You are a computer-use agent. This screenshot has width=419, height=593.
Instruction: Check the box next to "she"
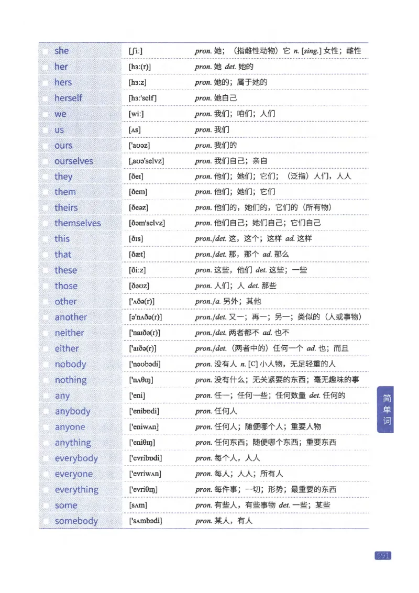click(x=46, y=51)
